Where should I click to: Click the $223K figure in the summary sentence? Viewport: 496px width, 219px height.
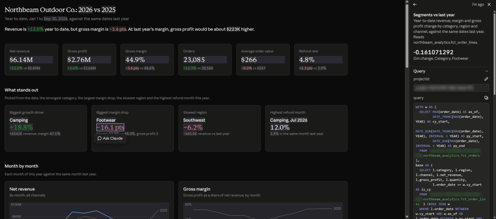click(x=233, y=29)
